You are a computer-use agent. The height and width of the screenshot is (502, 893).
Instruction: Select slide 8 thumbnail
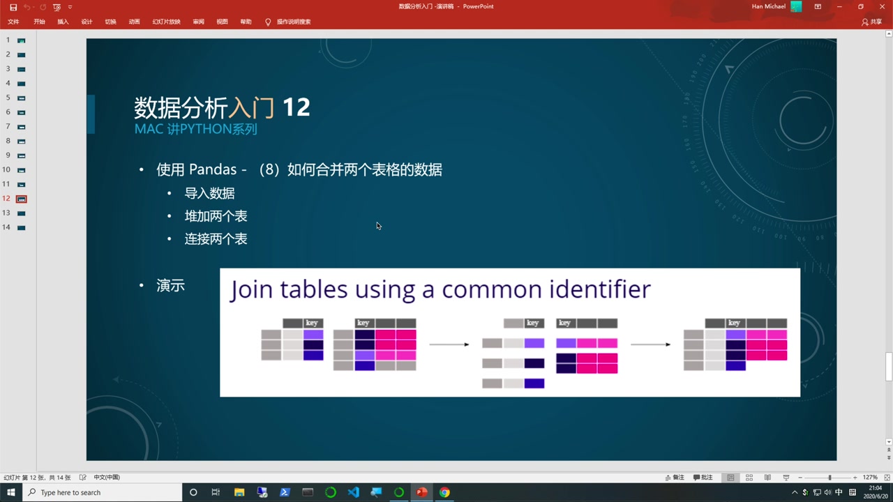click(22, 141)
